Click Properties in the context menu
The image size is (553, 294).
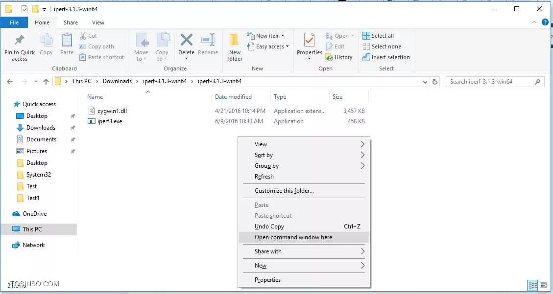[304, 280]
